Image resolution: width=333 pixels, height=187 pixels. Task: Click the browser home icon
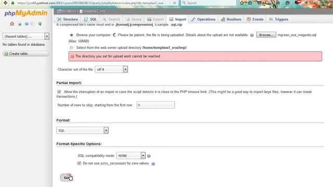[x=278, y=3]
